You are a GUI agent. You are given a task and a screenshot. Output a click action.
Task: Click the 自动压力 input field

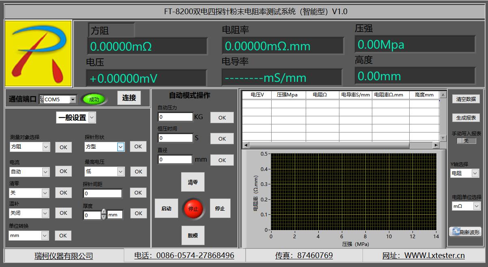click(175, 117)
